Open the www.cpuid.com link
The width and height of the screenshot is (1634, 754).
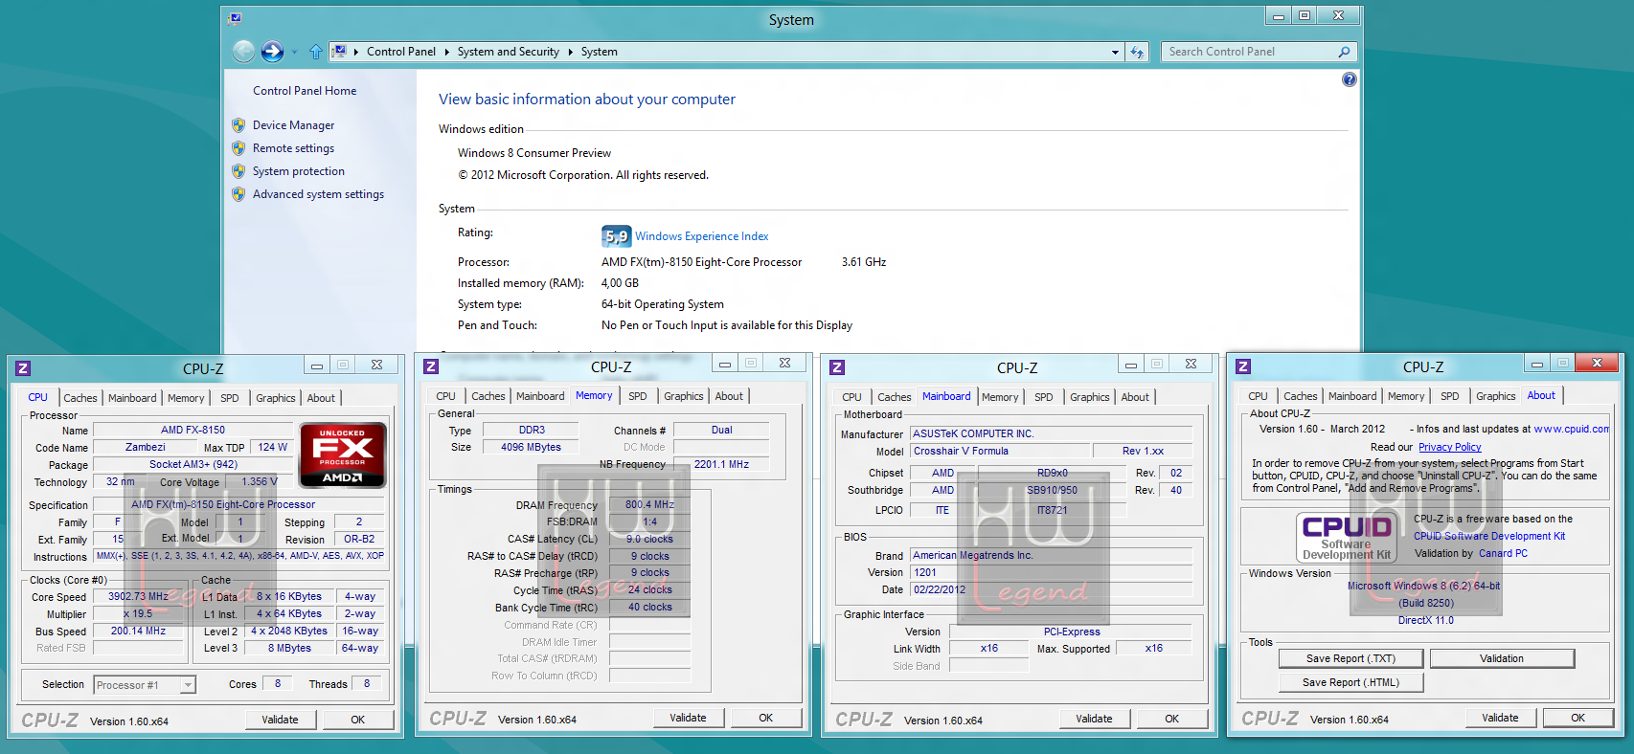(1572, 429)
